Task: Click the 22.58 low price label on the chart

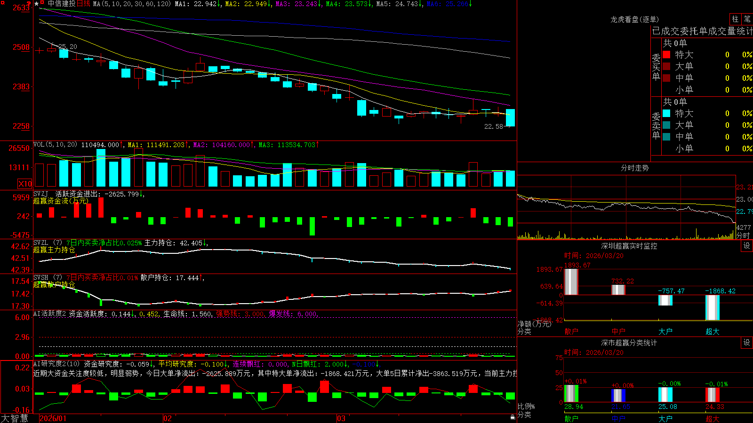Action: click(494, 126)
